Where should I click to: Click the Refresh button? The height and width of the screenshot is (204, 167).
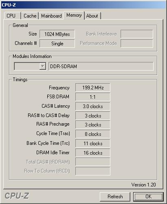(115, 197)
